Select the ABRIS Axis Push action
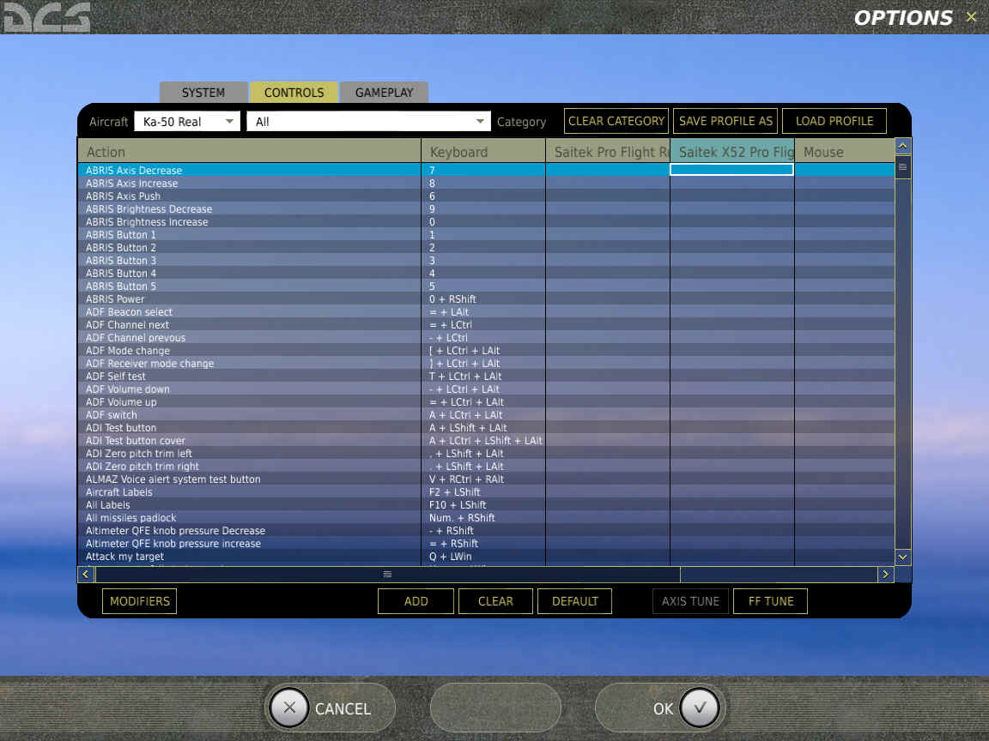The height and width of the screenshot is (741, 989). point(123,196)
